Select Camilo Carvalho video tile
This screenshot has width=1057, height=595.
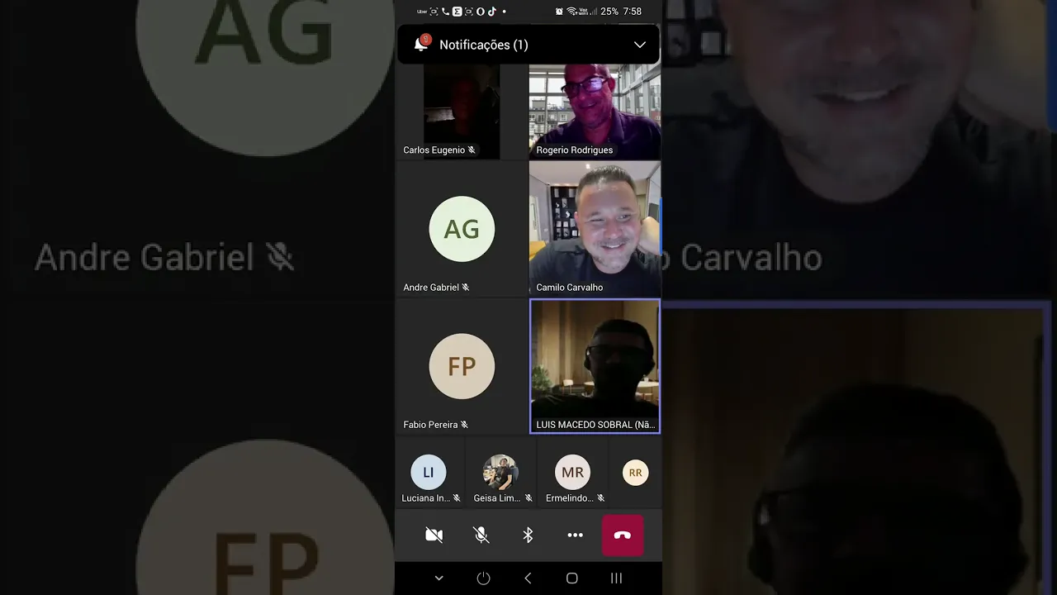tap(595, 228)
